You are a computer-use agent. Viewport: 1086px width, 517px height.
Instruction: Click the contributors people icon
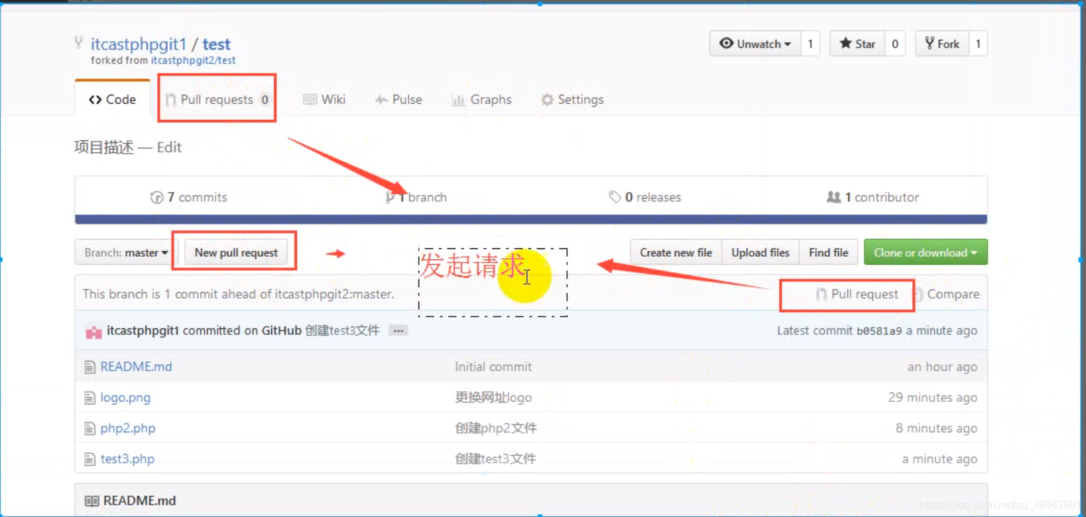point(833,197)
